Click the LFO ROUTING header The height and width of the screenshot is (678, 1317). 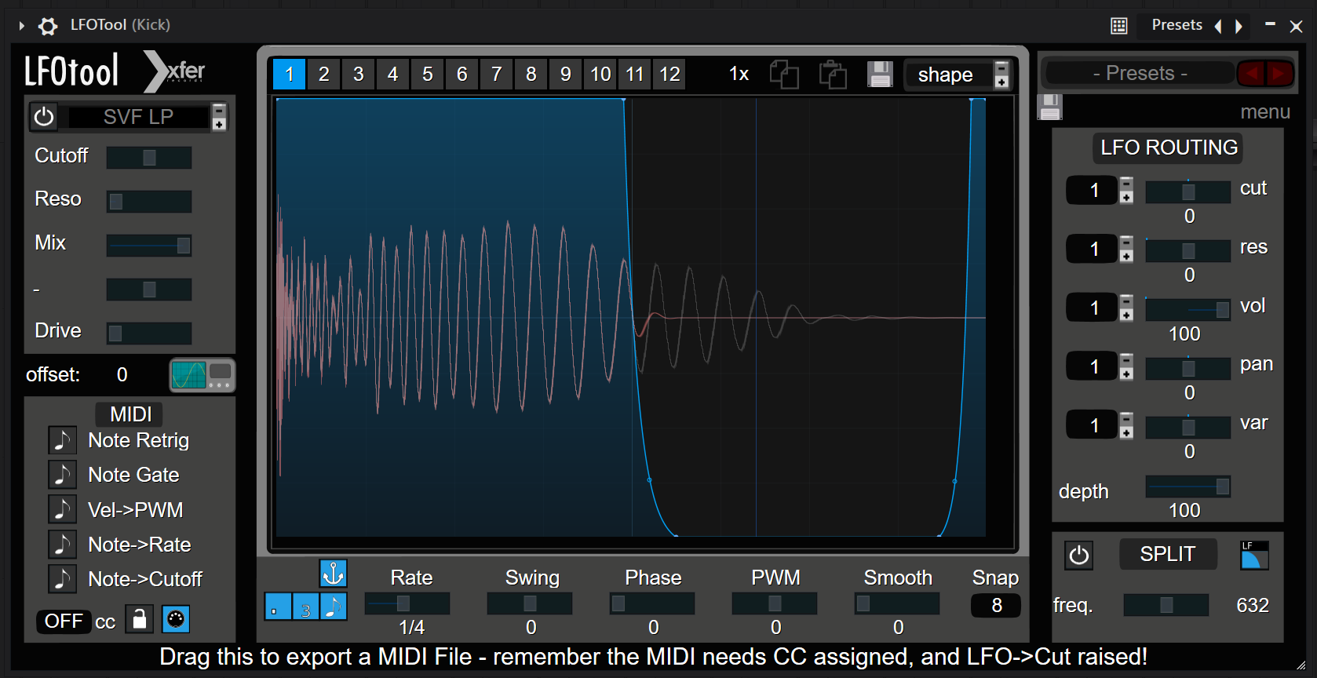[1169, 148]
